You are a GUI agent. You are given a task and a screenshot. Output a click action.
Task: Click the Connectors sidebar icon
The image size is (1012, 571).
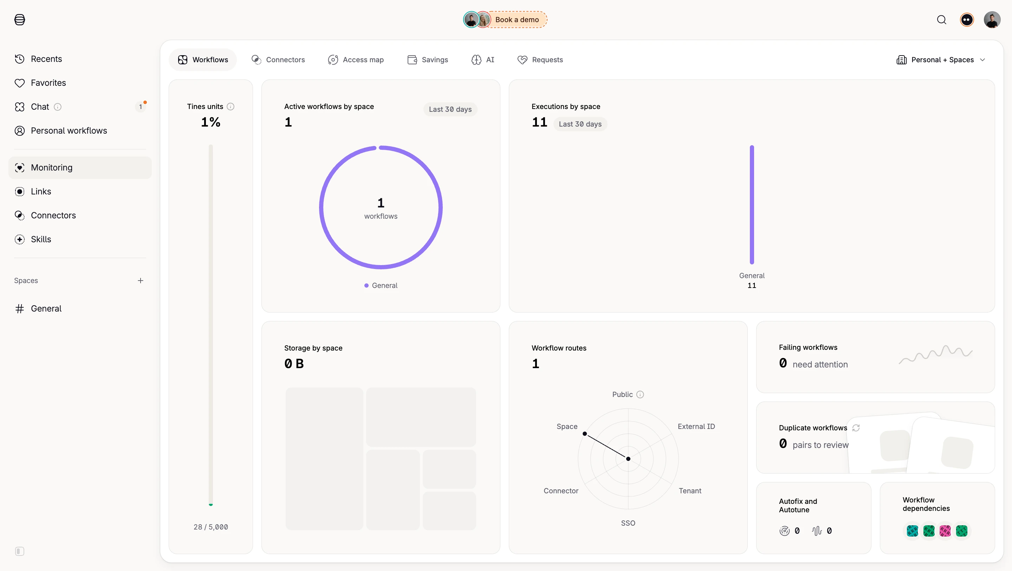tap(20, 215)
